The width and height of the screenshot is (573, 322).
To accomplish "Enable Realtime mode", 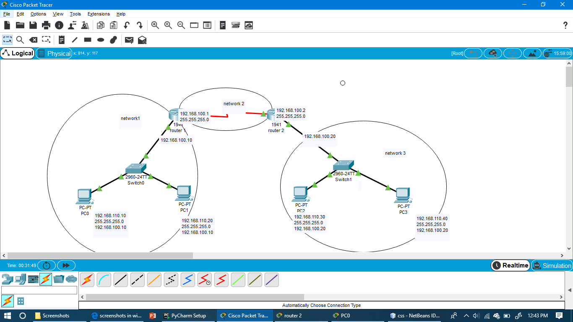I will [510, 265].
